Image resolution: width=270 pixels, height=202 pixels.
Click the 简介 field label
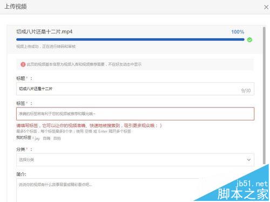[21, 174]
